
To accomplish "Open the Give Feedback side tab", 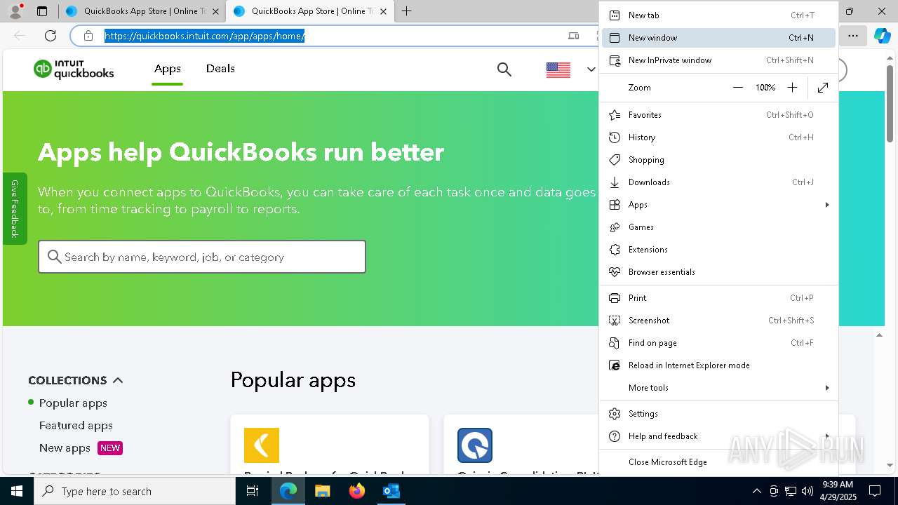I will pos(15,208).
